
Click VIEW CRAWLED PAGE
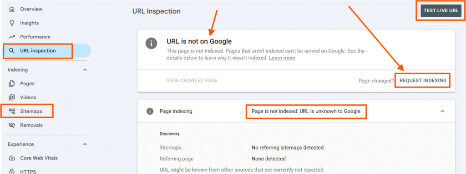pyautogui.click(x=192, y=81)
